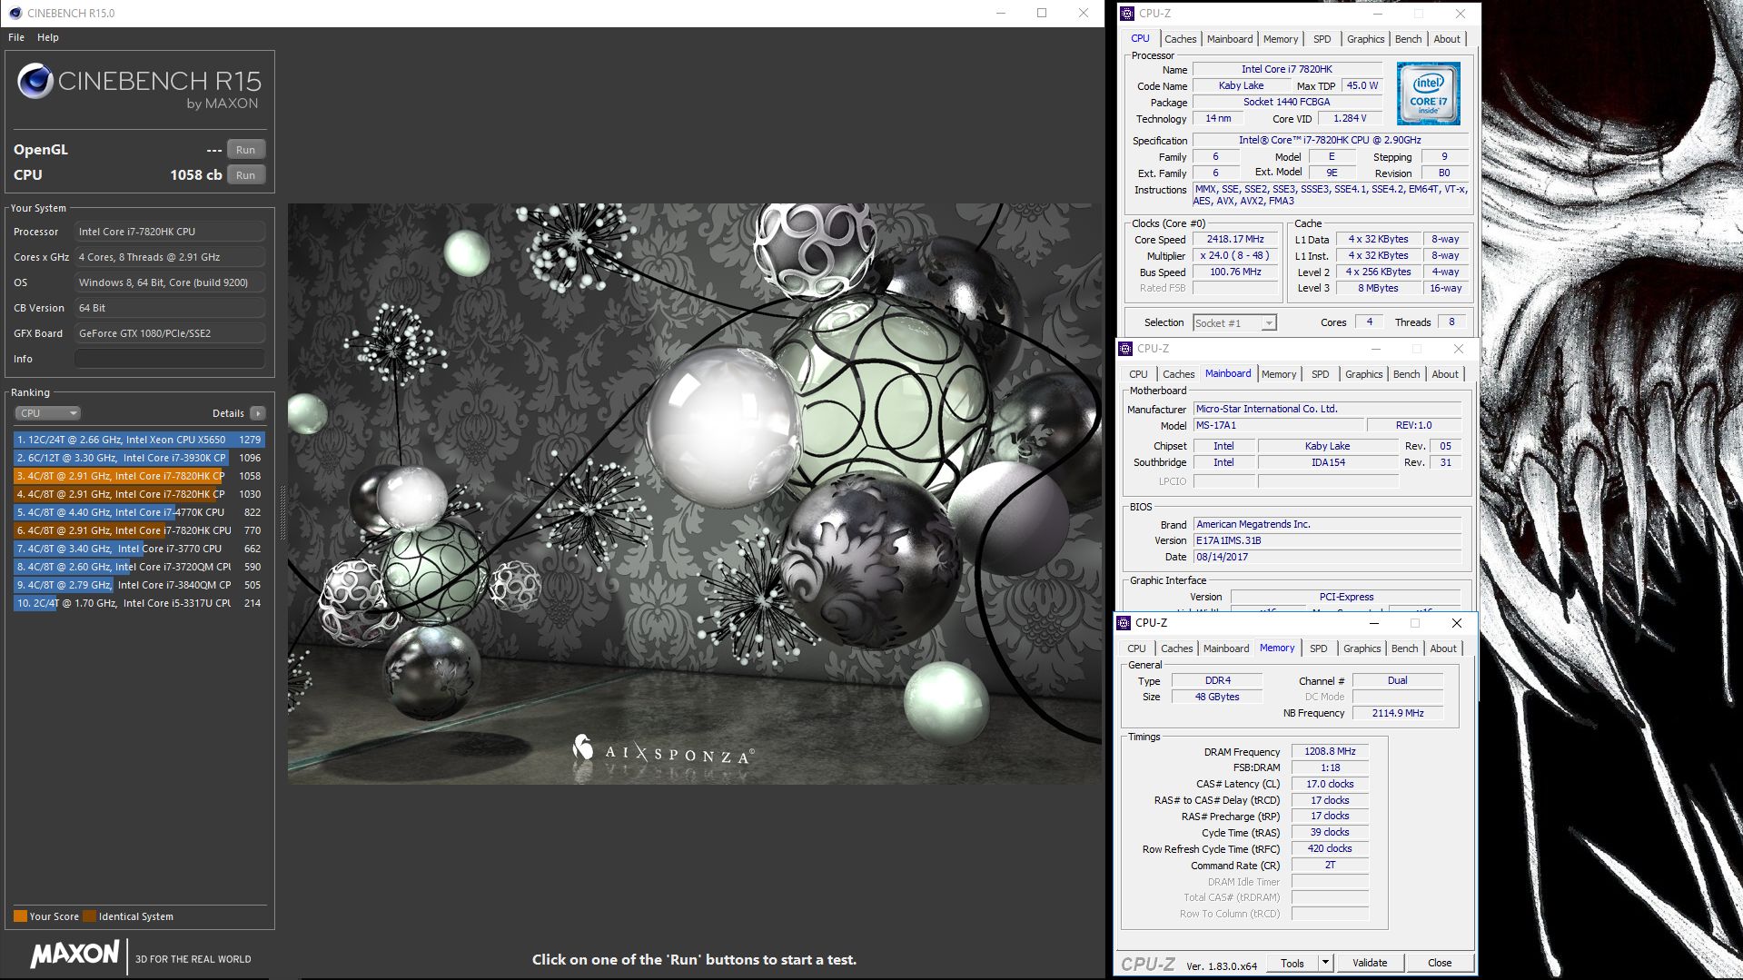1743x980 pixels.
Task: Switch to Mainboard tab in top CPU-Z window
Action: pos(1230,39)
